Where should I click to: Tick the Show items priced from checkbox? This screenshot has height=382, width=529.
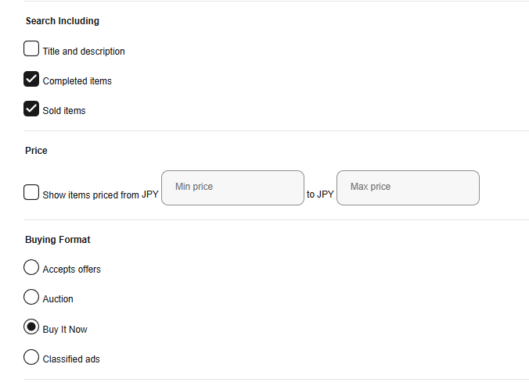tap(31, 192)
